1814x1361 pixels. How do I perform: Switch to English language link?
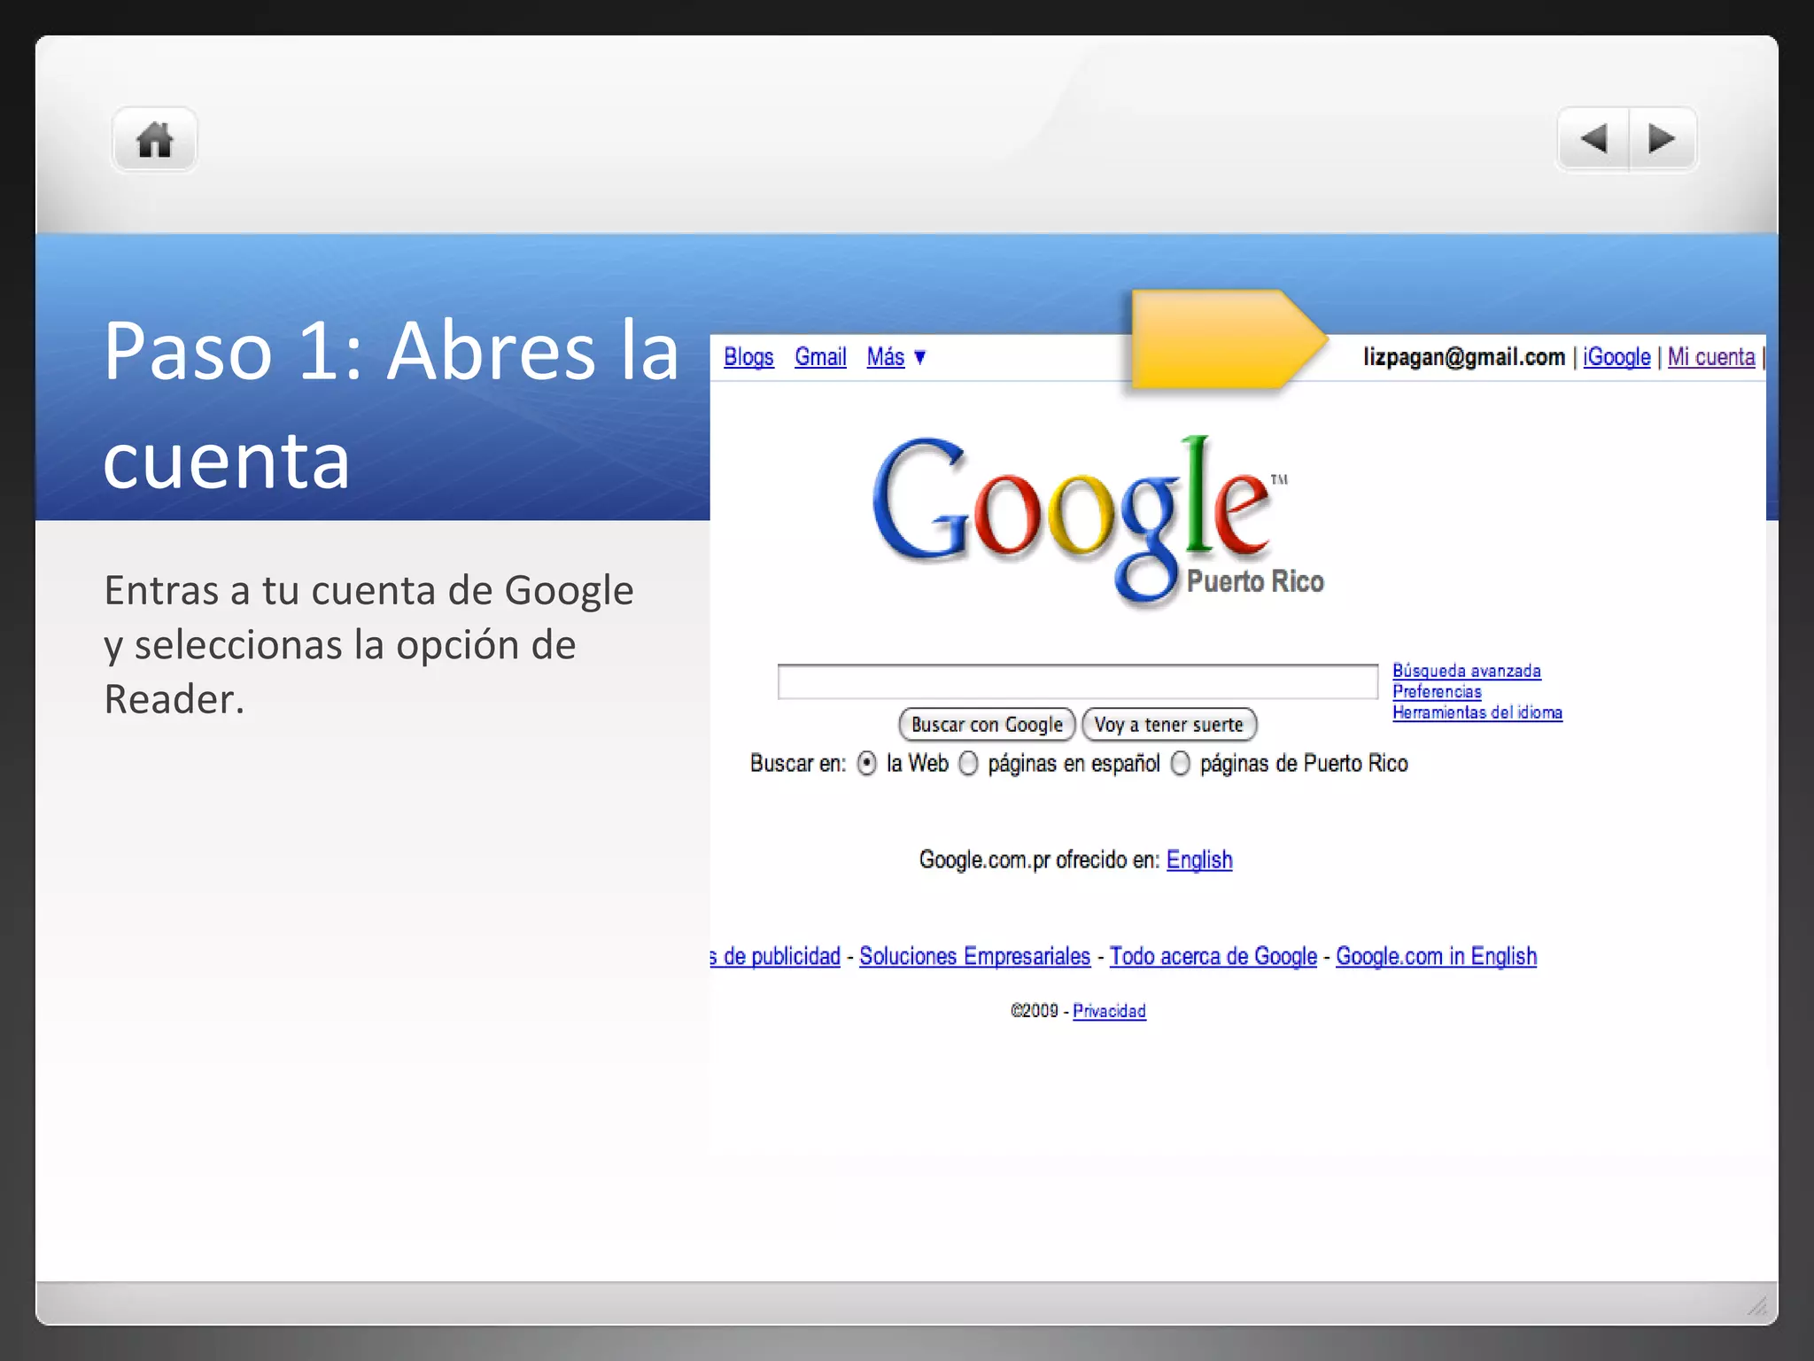1199,859
